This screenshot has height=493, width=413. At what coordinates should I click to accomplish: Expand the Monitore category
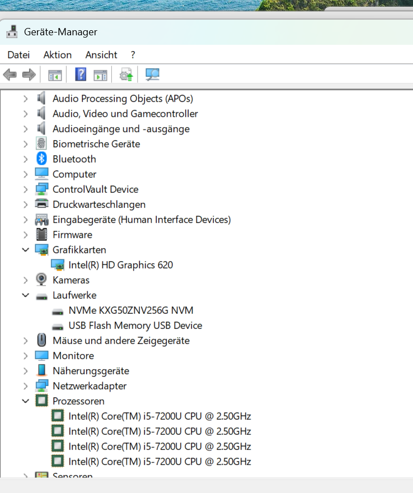point(25,356)
